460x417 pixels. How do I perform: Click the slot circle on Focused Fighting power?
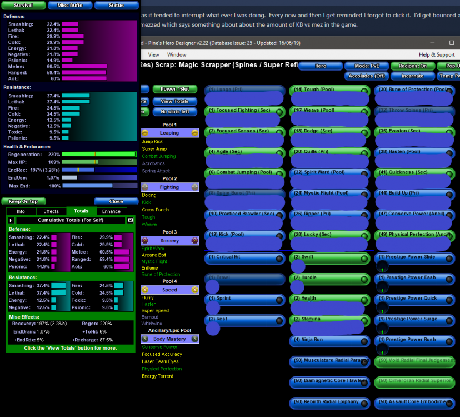pyautogui.click(x=279, y=112)
